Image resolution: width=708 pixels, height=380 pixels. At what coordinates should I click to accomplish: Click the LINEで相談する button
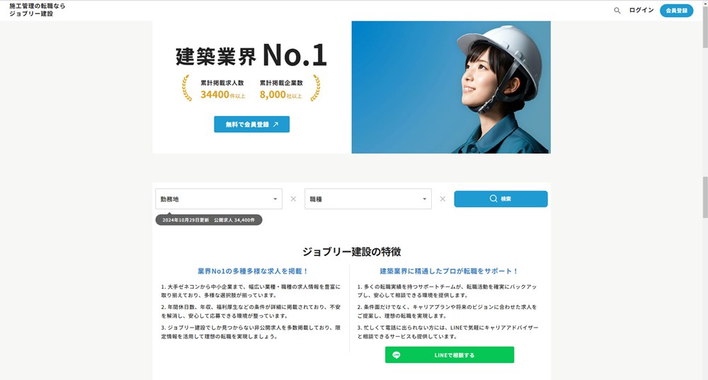450,355
